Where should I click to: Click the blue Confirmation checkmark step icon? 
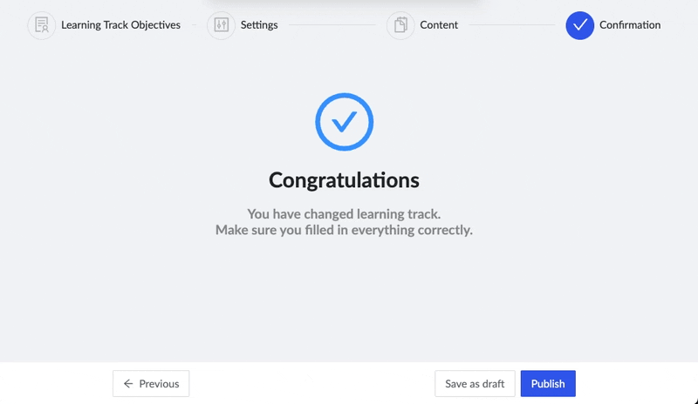[x=579, y=25]
